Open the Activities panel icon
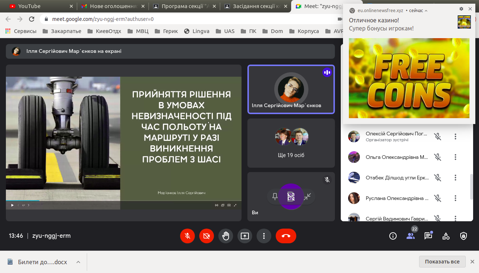479x273 pixels. 446,236
